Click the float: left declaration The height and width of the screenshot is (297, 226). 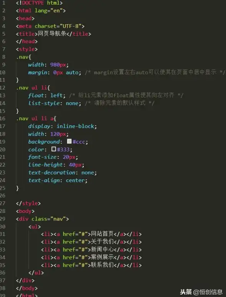(47, 95)
